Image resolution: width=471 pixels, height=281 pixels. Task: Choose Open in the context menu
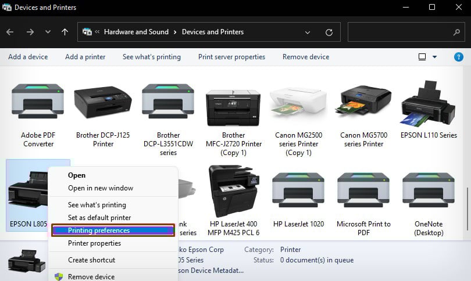(x=77, y=175)
